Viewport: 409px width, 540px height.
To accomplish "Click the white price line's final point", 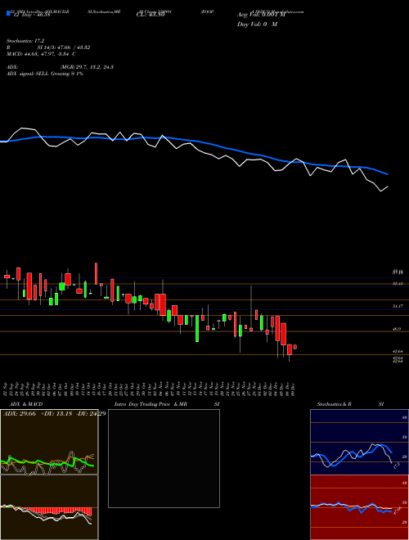I will click(x=388, y=187).
